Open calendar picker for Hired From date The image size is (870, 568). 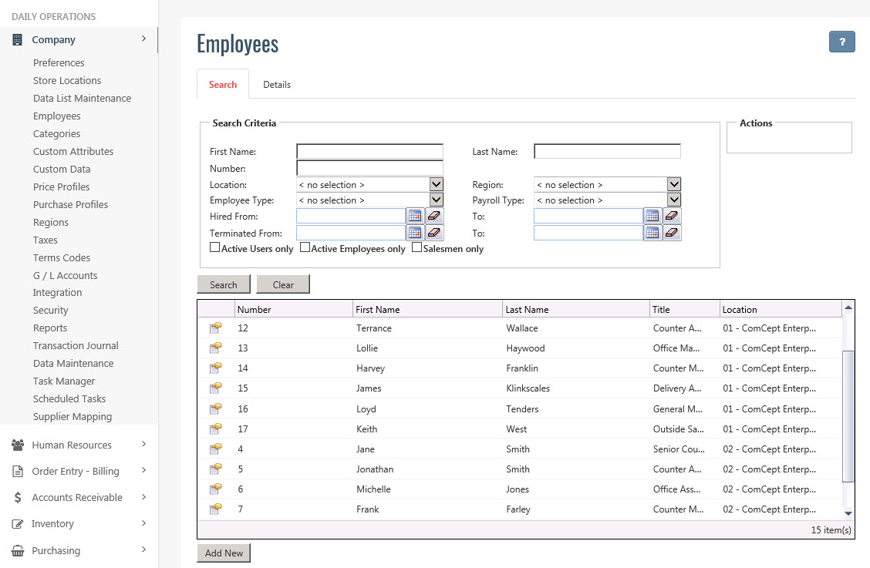415,217
